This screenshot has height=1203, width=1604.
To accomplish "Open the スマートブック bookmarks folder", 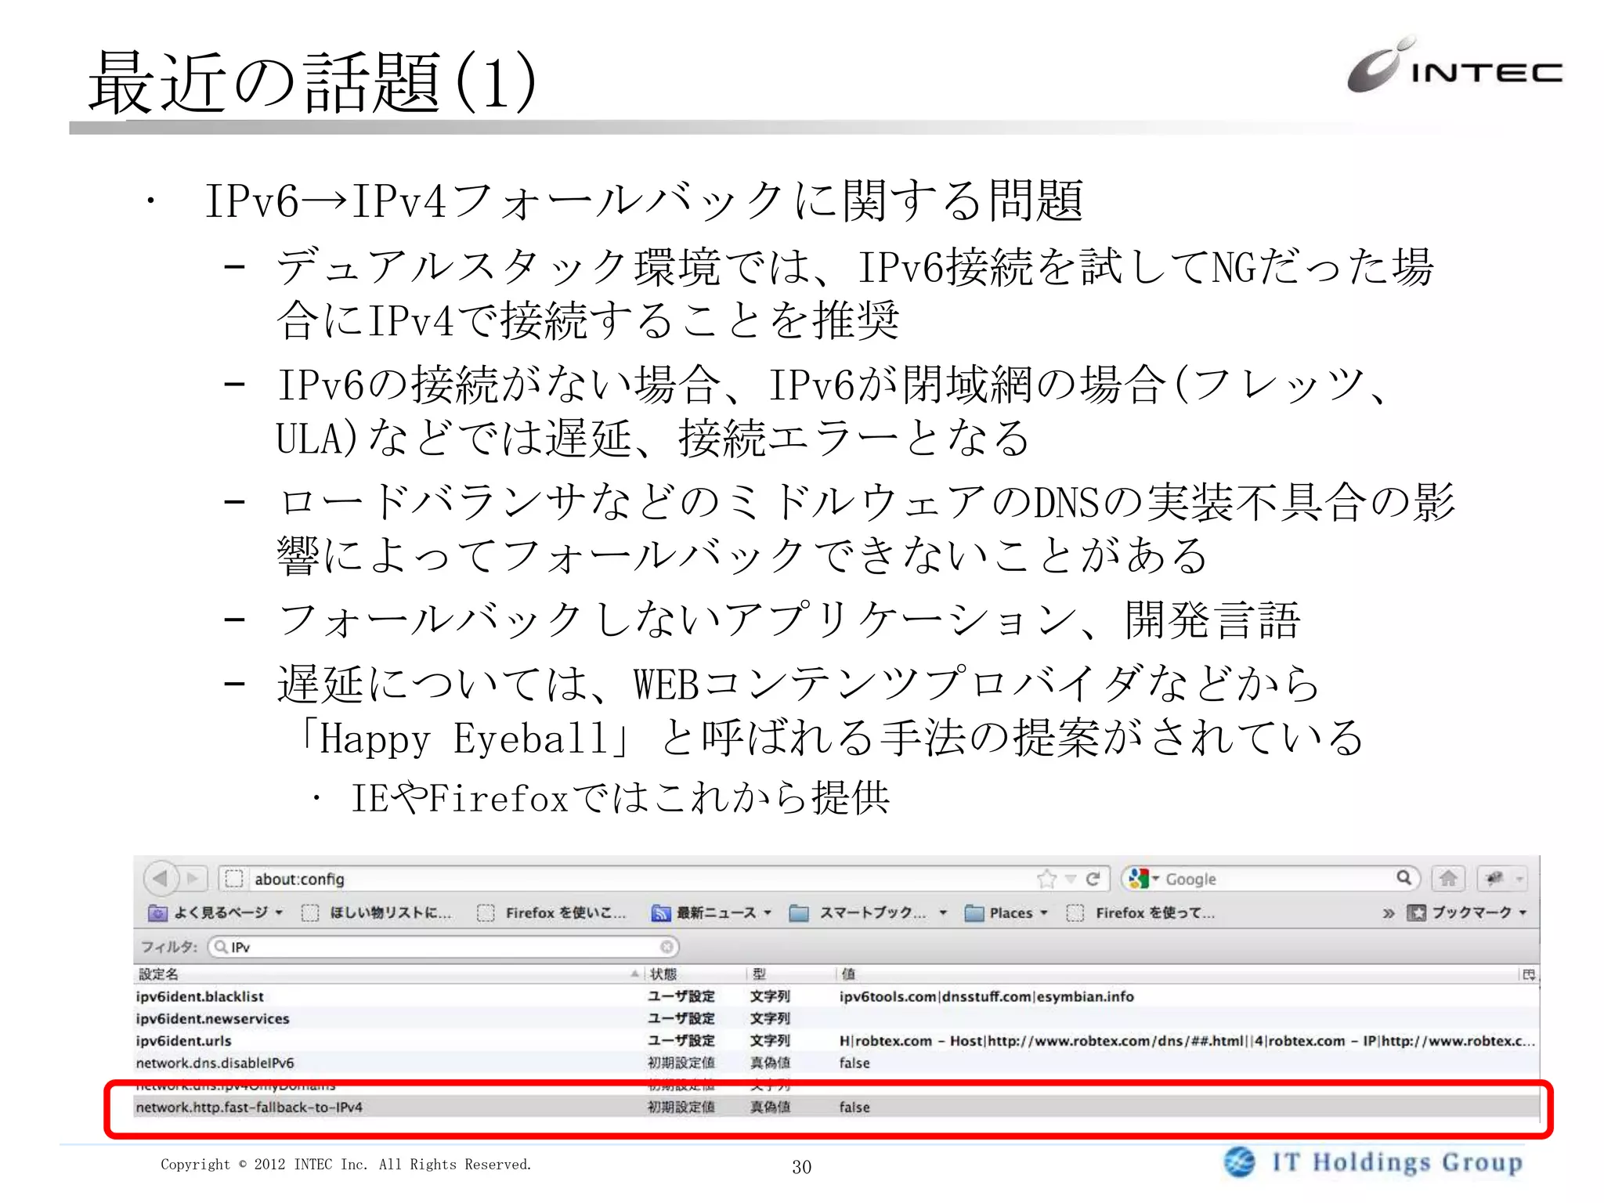I will [869, 912].
